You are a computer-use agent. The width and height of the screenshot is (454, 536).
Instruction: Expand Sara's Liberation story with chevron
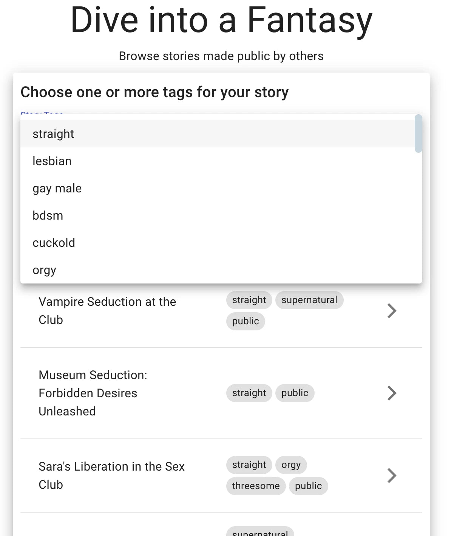pos(392,476)
